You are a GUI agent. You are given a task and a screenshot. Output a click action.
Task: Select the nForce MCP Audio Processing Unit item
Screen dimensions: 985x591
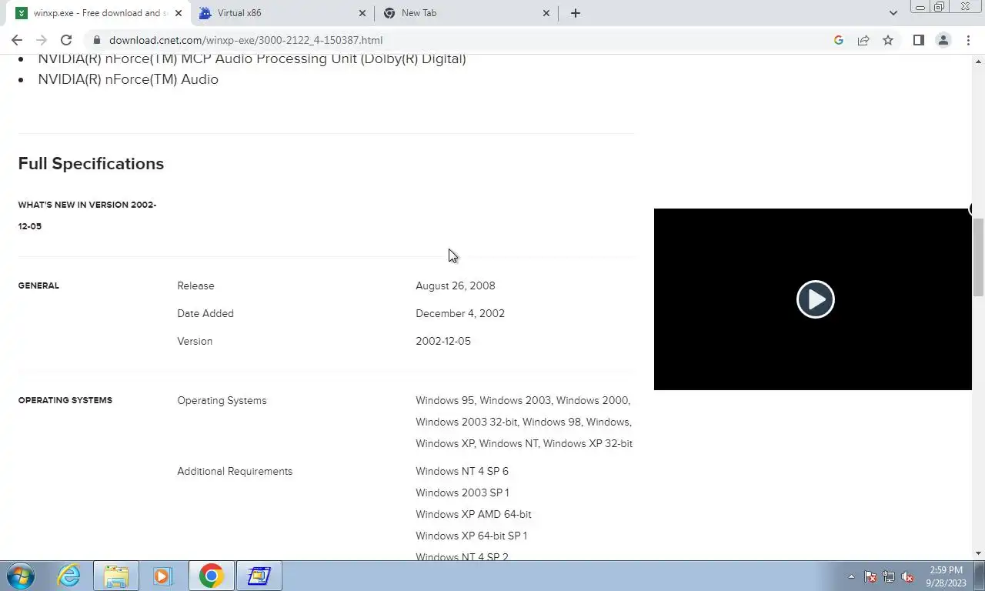tap(252, 59)
